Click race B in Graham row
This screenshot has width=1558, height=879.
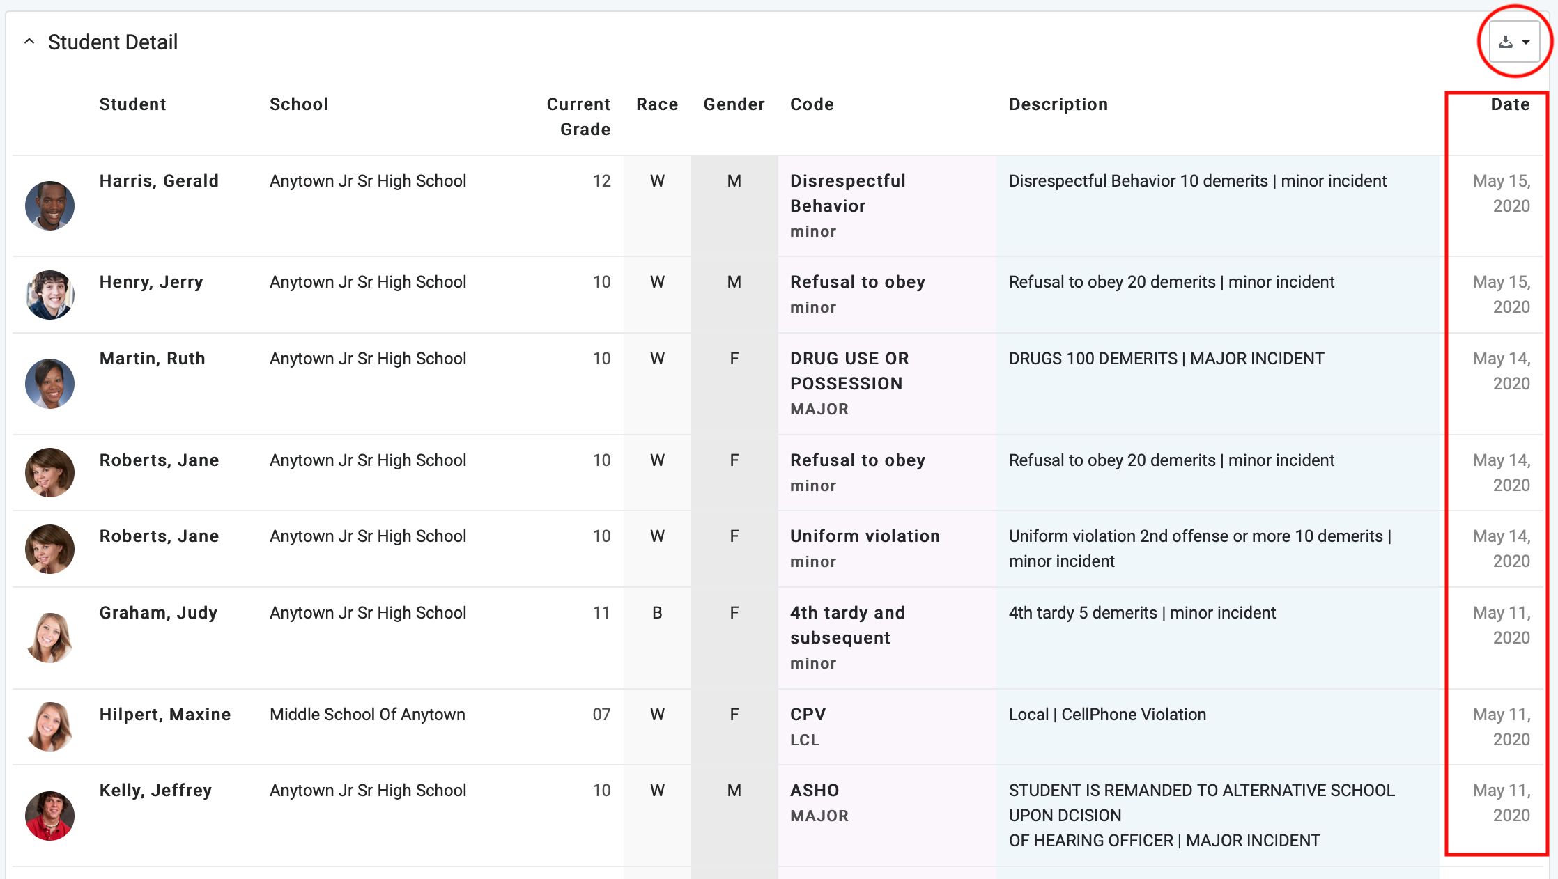point(657,613)
